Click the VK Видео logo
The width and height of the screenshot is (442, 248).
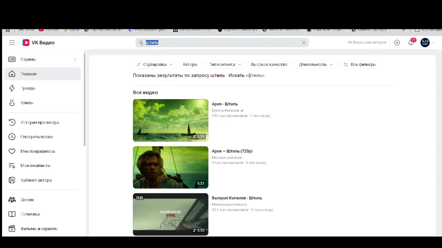pyautogui.click(x=39, y=43)
